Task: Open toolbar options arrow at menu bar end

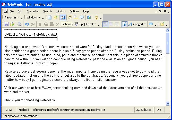Action: click(168, 12)
